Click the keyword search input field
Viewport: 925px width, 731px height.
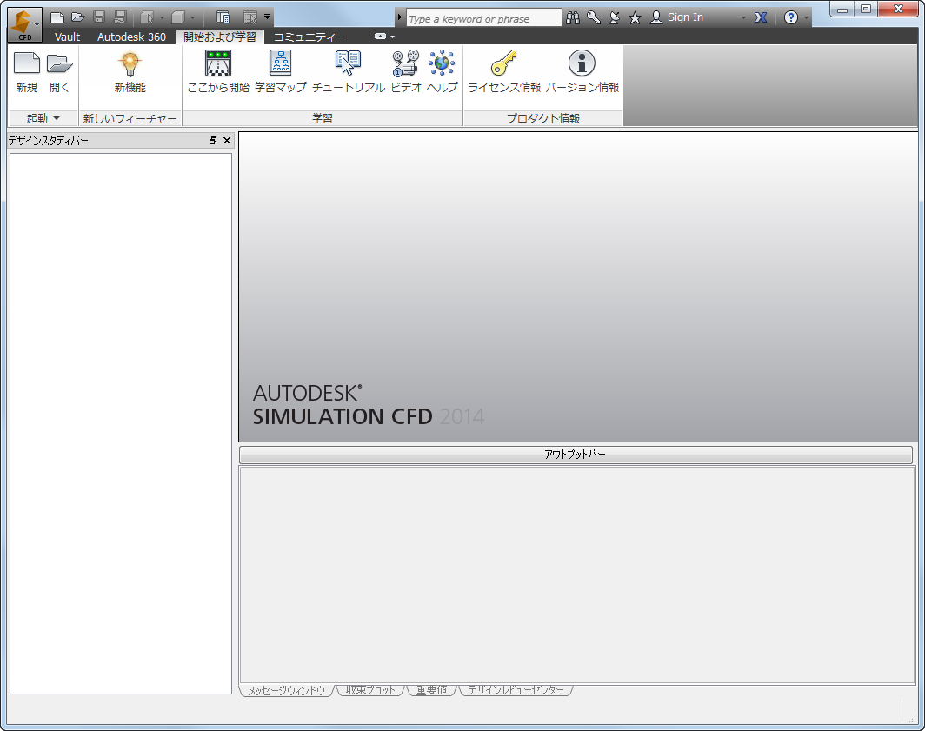click(483, 17)
